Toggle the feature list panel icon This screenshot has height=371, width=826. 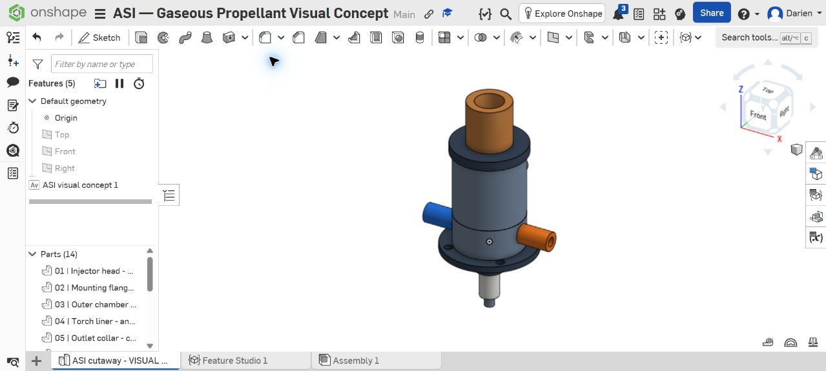pos(12,37)
